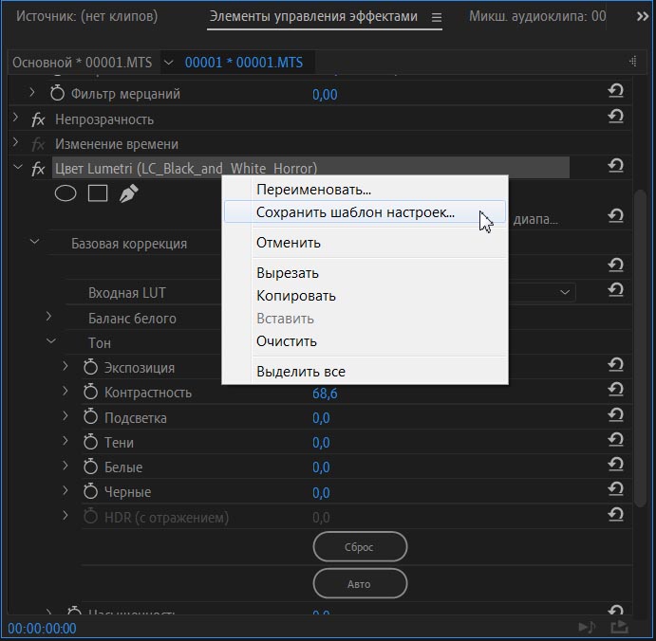Toggle animation stopwatch for Фильтр мерцаний
The width and height of the screenshot is (656, 641).
(57, 93)
